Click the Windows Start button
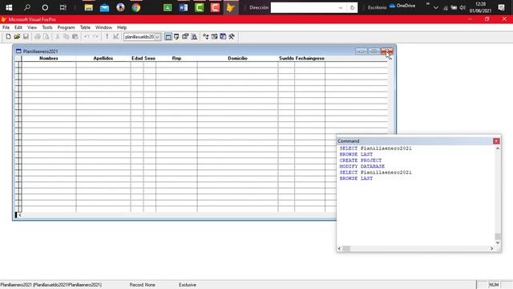 tap(9, 7)
